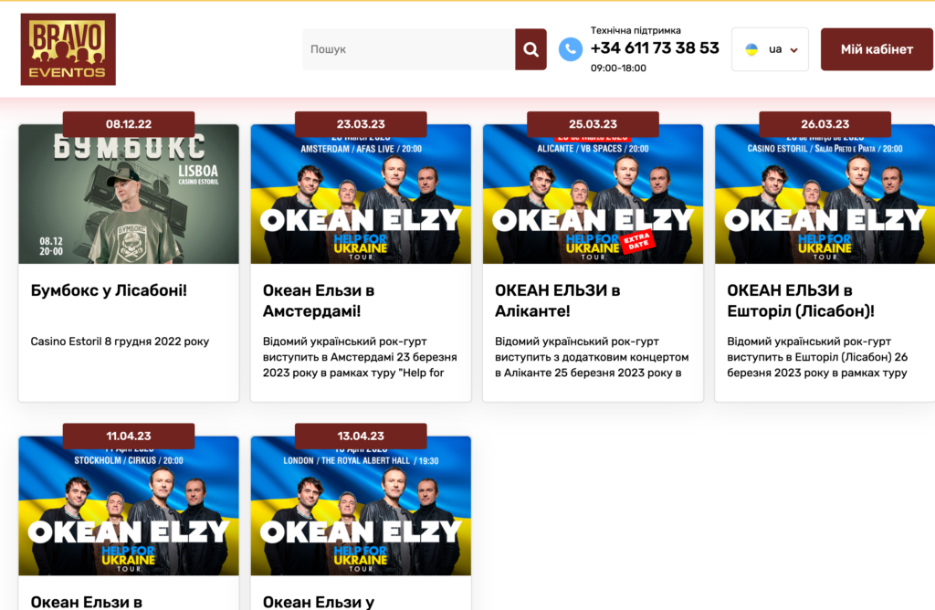Select the 13.04.23 date badge
935x610 pixels.
361,436
